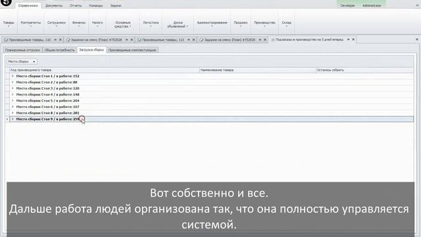The width and height of the screenshot is (421, 237).
Task: Select row text 'Стол 3 / в работе: 120'
Action: coord(61,88)
